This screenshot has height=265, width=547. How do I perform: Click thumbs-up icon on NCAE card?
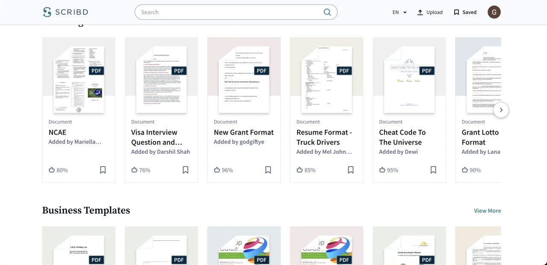[52, 170]
